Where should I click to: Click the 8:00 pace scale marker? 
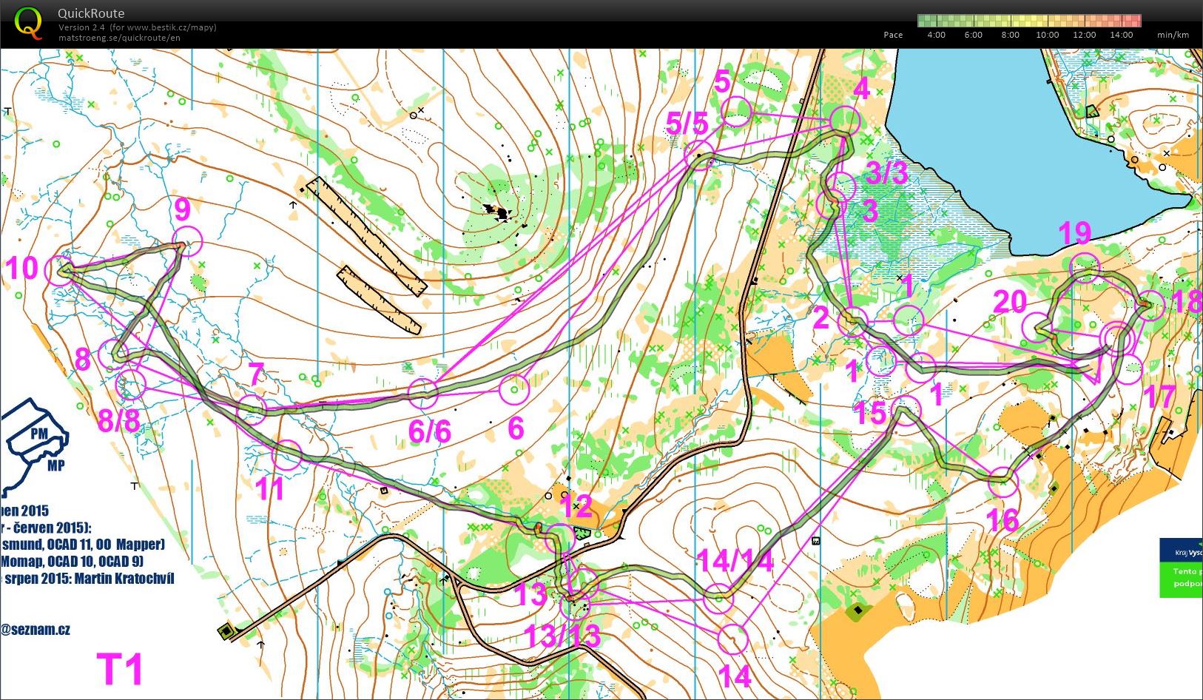pyautogui.click(x=1009, y=34)
